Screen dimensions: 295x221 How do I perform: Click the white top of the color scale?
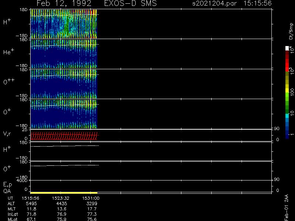coord(287,48)
